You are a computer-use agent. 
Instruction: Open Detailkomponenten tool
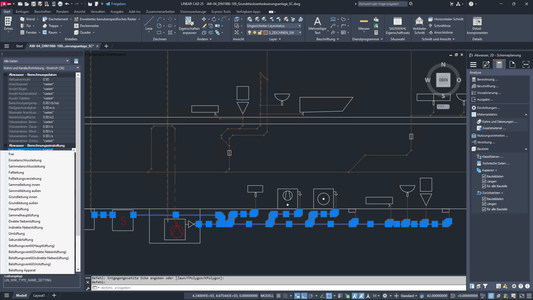coord(477,25)
